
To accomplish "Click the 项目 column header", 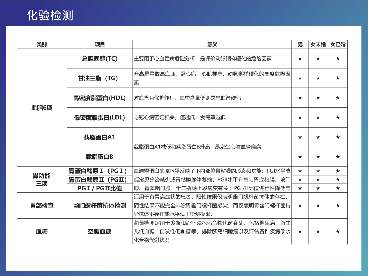I will (x=100, y=44).
